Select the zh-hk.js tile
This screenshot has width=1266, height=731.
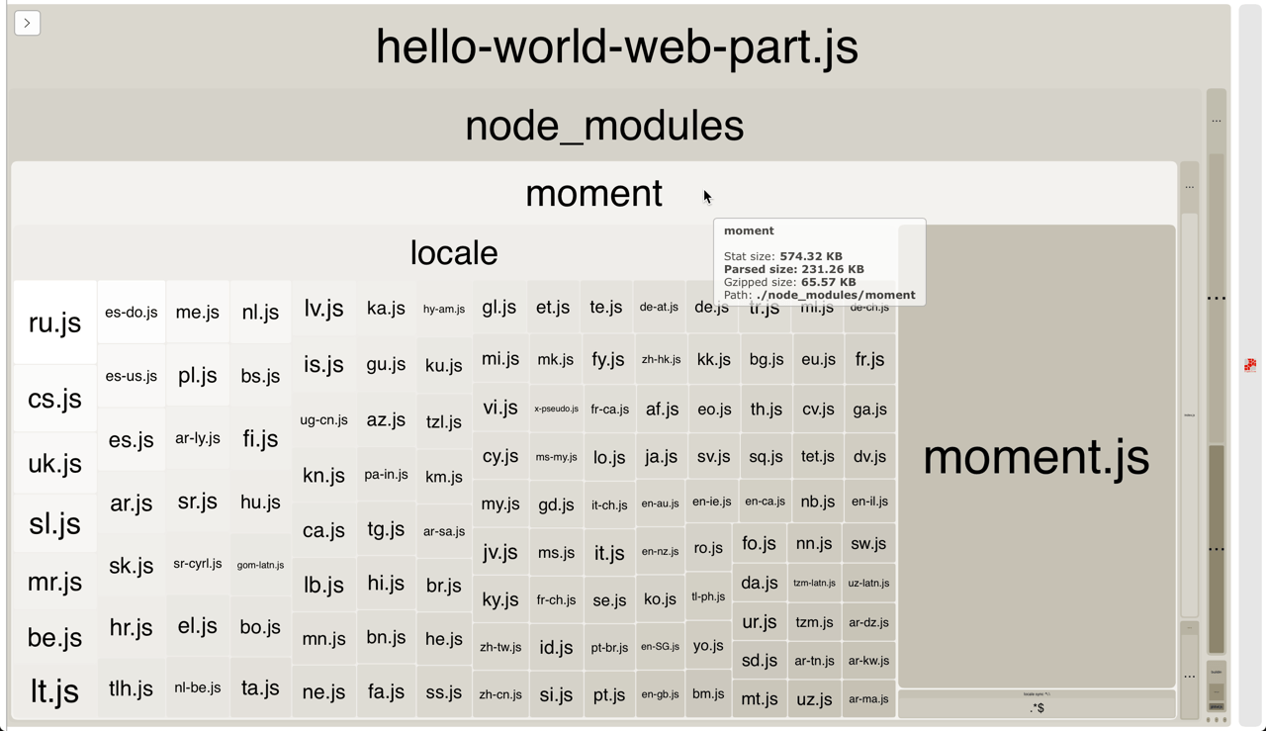pos(661,360)
